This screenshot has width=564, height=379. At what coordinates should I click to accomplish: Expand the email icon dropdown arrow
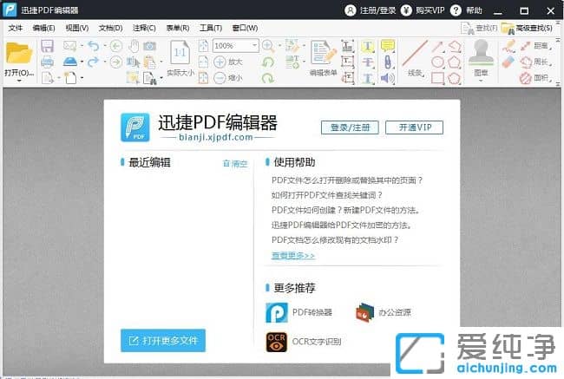click(x=82, y=46)
